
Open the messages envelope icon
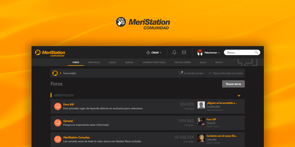[x=184, y=53]
